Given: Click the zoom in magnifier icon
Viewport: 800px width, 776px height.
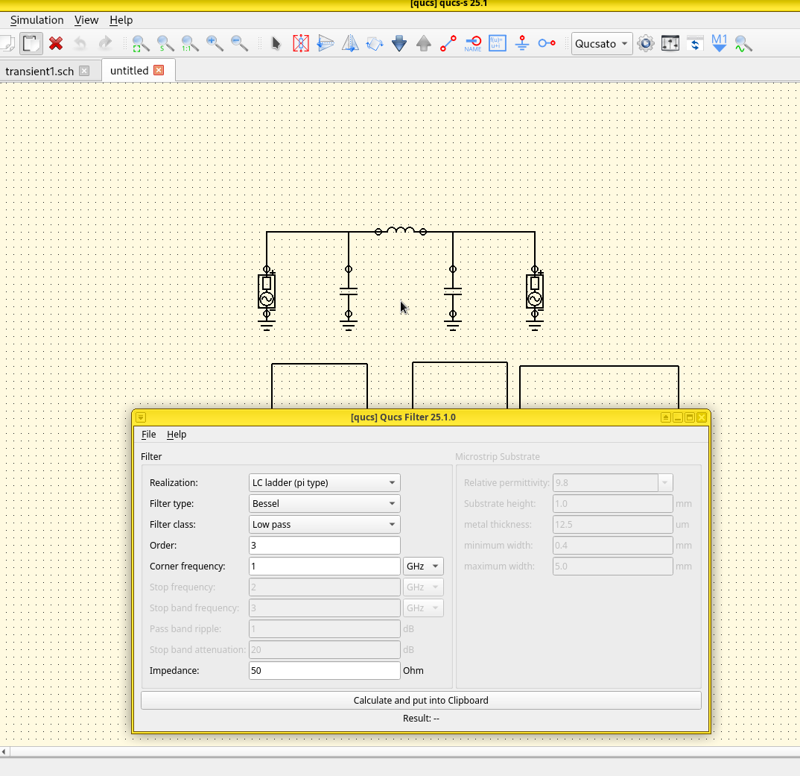Looking at the screenshot, I should [x=215, y=43].
